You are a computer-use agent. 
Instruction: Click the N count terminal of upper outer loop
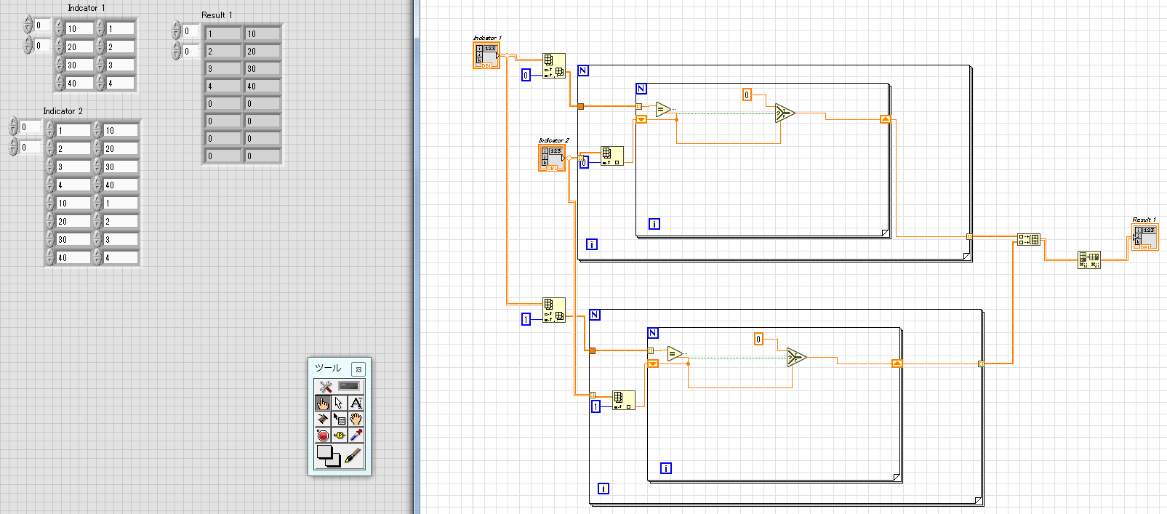(583, 71)
